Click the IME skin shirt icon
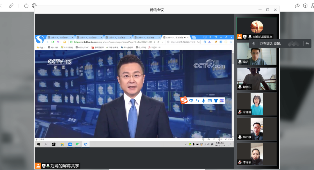Image resolution: width=314 pixels, height=170 pixels. pos(216,101)
